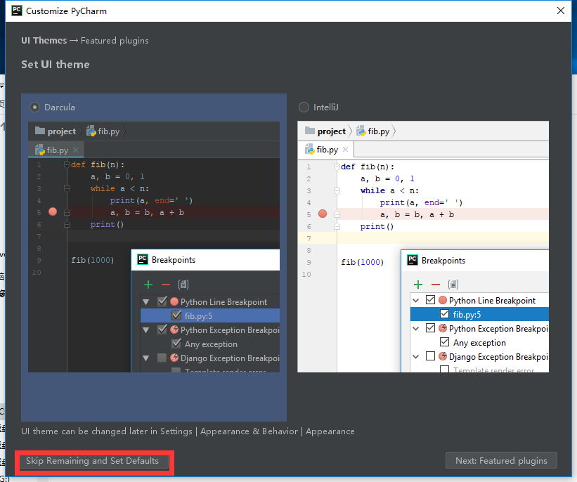
Task: Click the 'Featured plugins' breadcrumb step text
Action: point(115,41)
